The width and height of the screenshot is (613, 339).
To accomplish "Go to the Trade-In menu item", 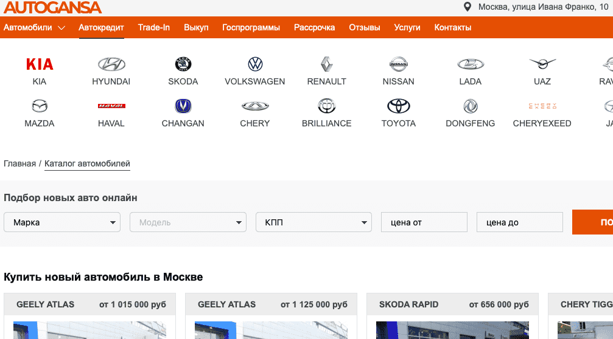I will [x=154, y=28].
